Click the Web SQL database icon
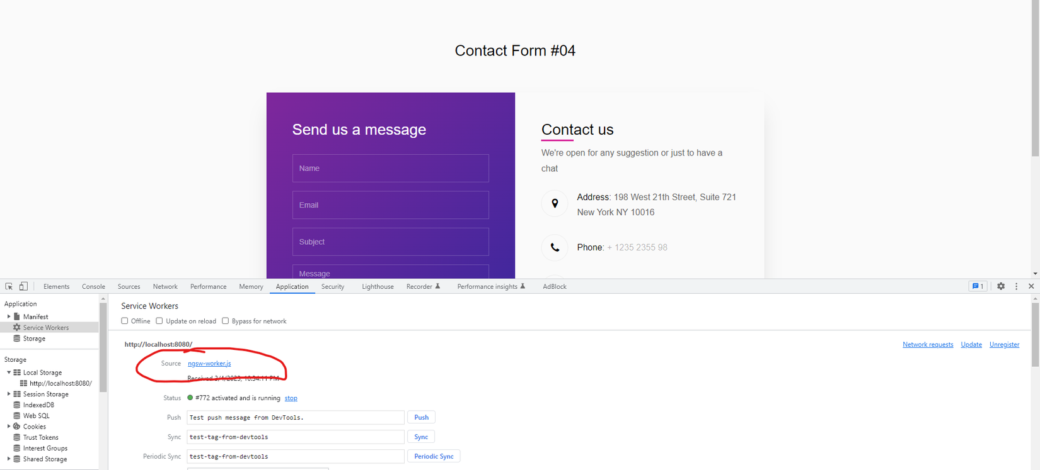Screen dimensions: 1040x470 (17, 415)
